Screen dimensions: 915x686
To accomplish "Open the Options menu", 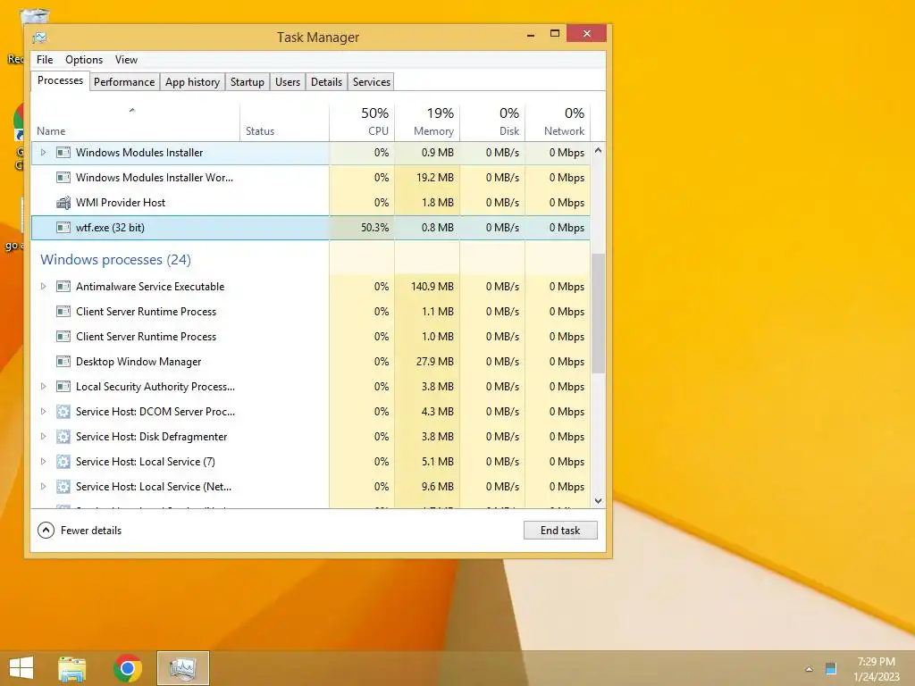I will tap(84, 60).
